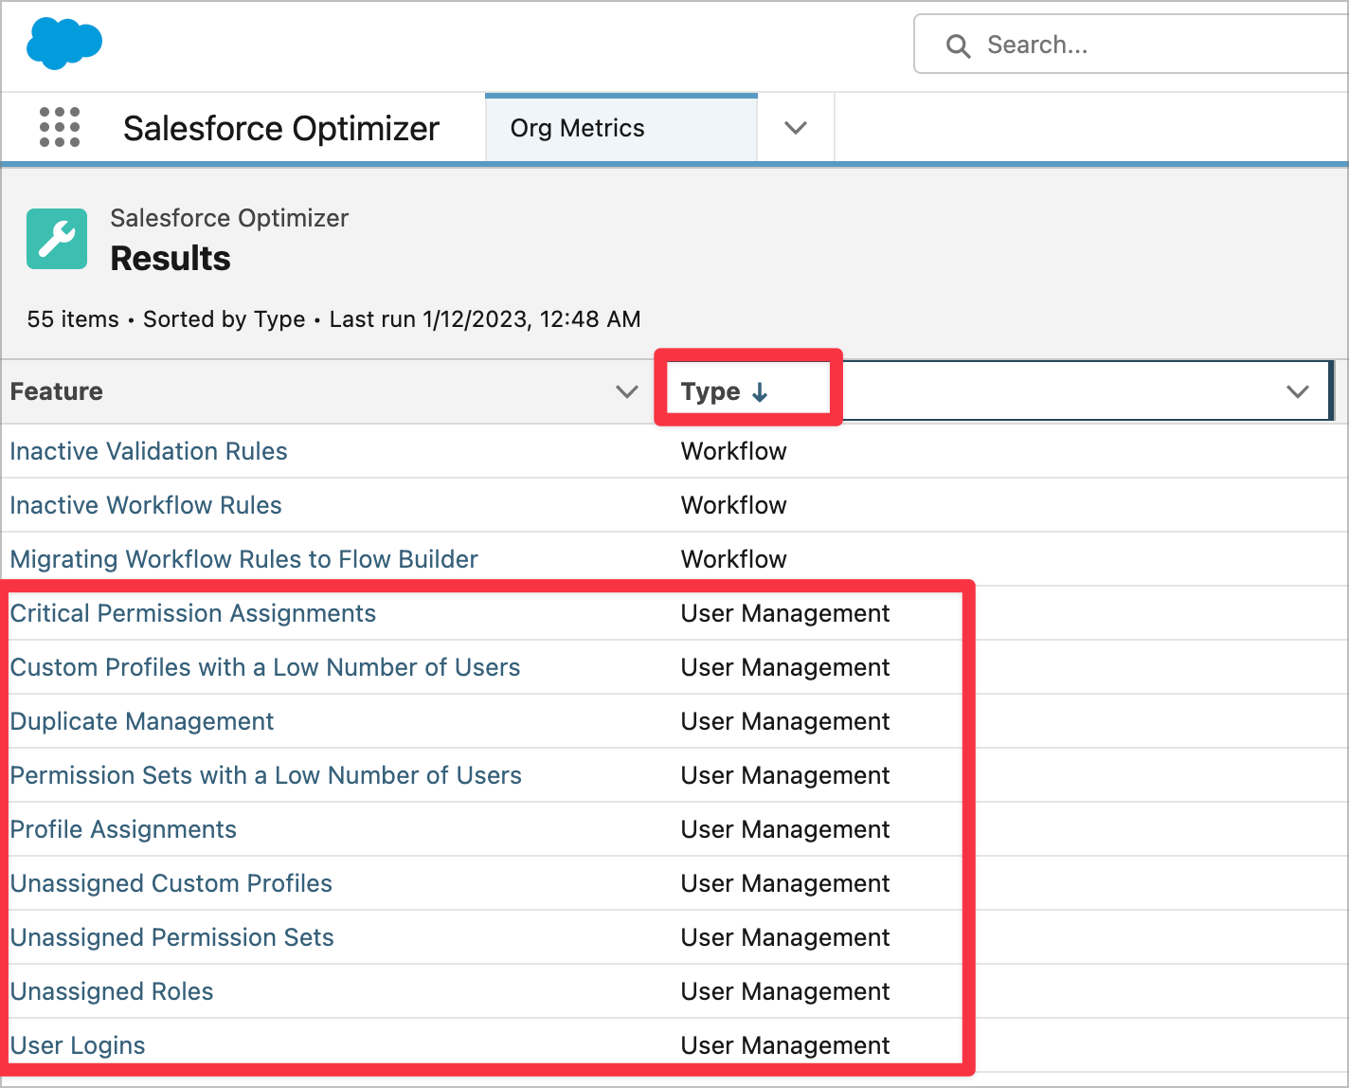Open Unassigned Custom Profiles link
This screenshot has height=1088, width=1349.
171,883
